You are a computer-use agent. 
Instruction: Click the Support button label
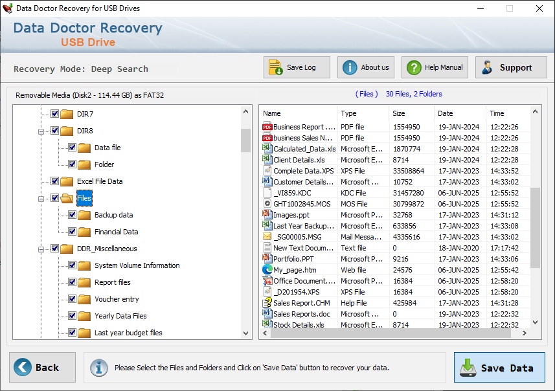coord(515,67)
